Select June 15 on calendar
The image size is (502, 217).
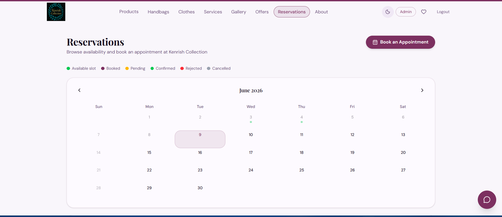pos(149,157)
